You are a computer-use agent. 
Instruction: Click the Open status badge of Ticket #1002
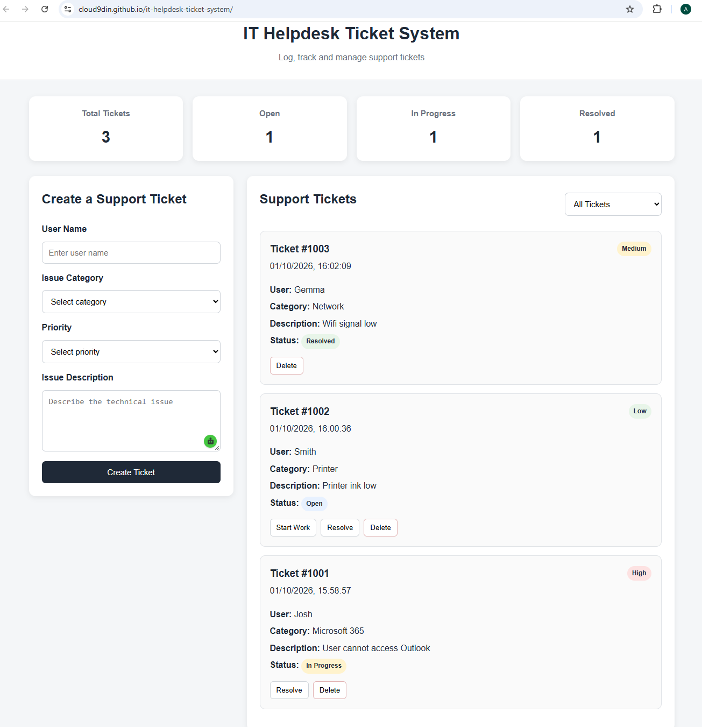click(315, 504)
